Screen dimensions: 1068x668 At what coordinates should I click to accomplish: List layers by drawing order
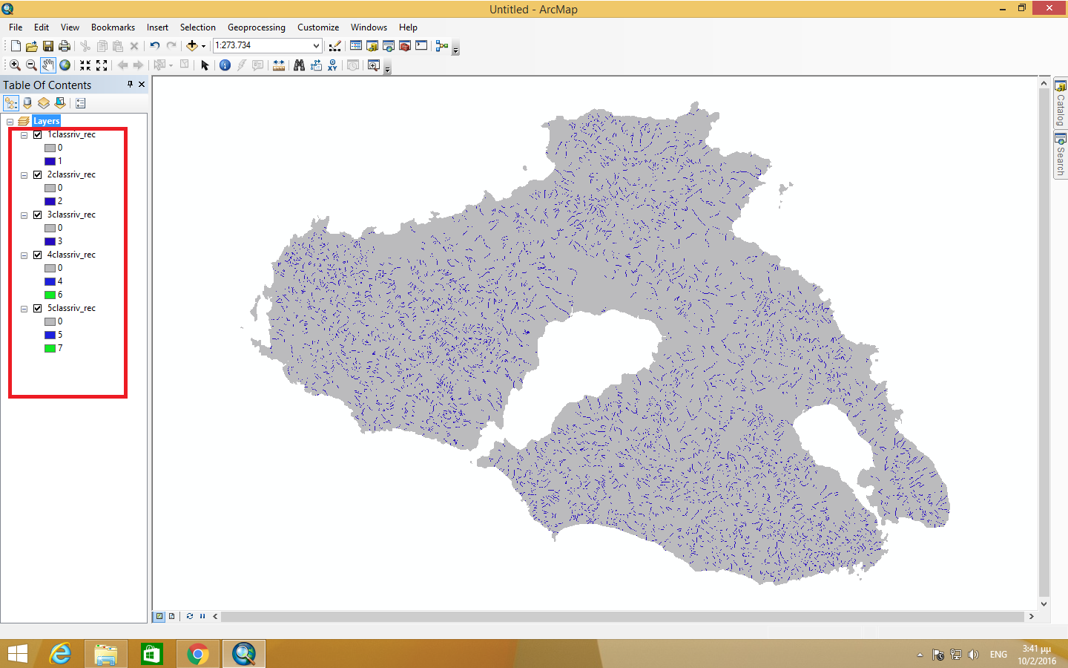(x=11, y=103)
